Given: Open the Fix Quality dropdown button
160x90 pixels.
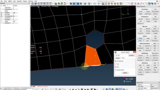Looking at the screenshot, I should click(155, 60).
